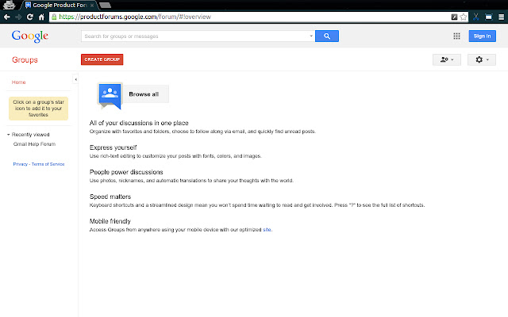Click the blue Groups people icon
Screen dimensions: 508x317
click(110, 96)
